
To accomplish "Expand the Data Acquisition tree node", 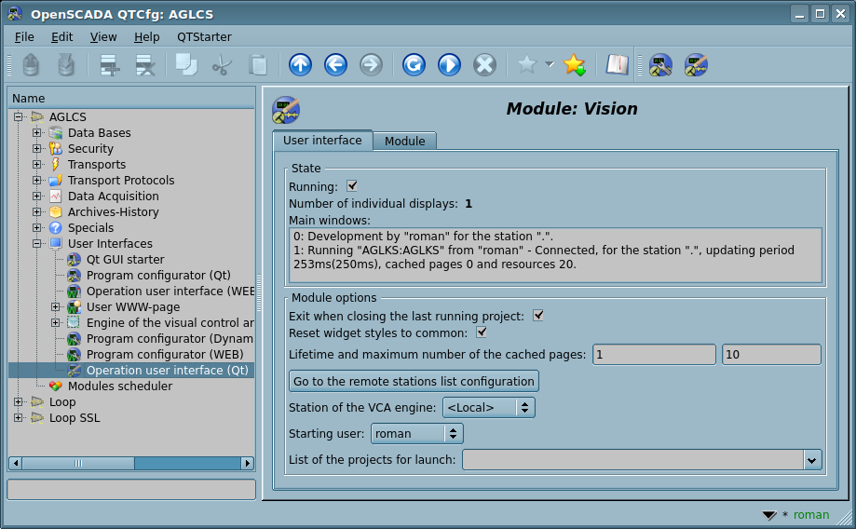I will click(36, 196).
